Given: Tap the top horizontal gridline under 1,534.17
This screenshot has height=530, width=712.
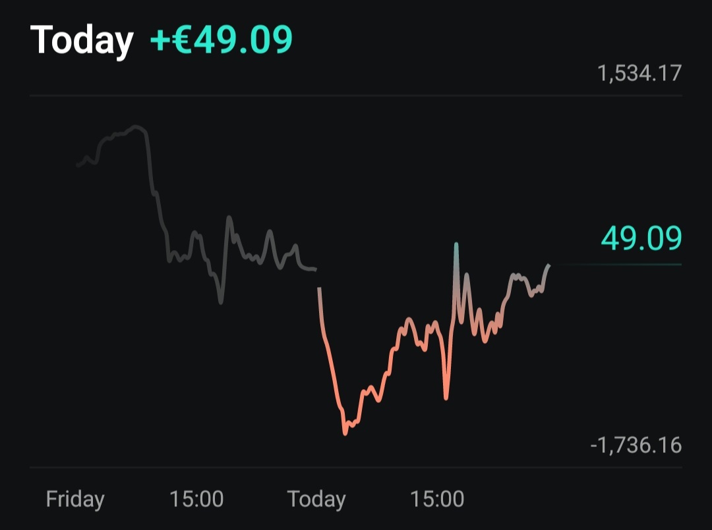Looking at the screenshot, I should [x=356, y=96].
